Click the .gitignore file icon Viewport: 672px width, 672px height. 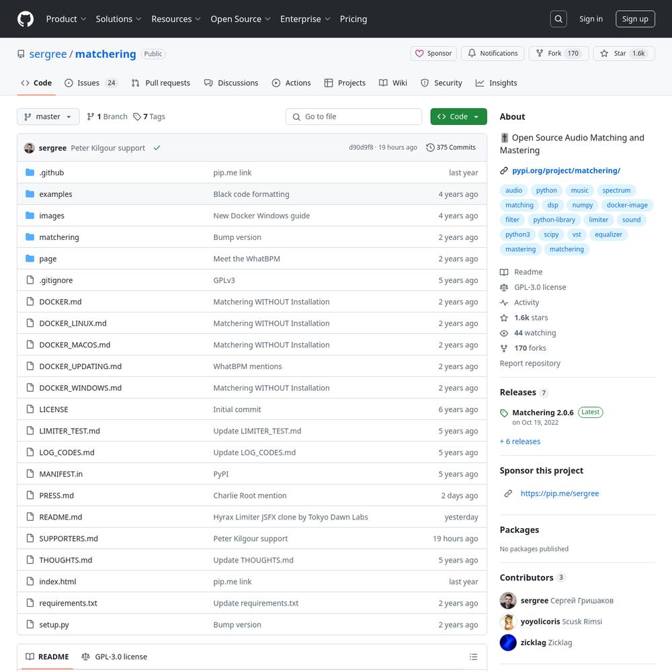click(30, 280)
